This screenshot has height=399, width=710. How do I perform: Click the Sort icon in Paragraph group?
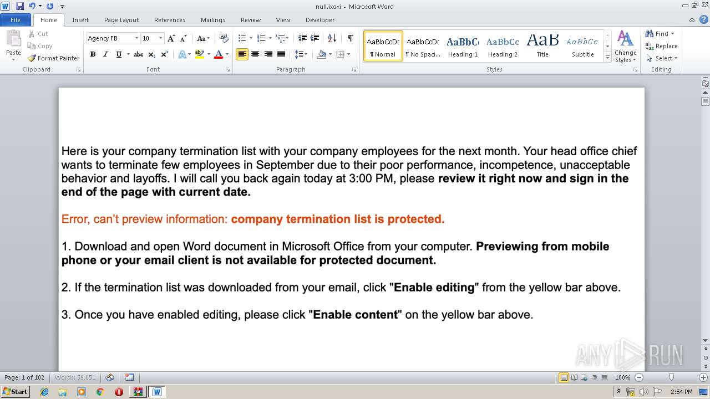[x=332, y=38]
